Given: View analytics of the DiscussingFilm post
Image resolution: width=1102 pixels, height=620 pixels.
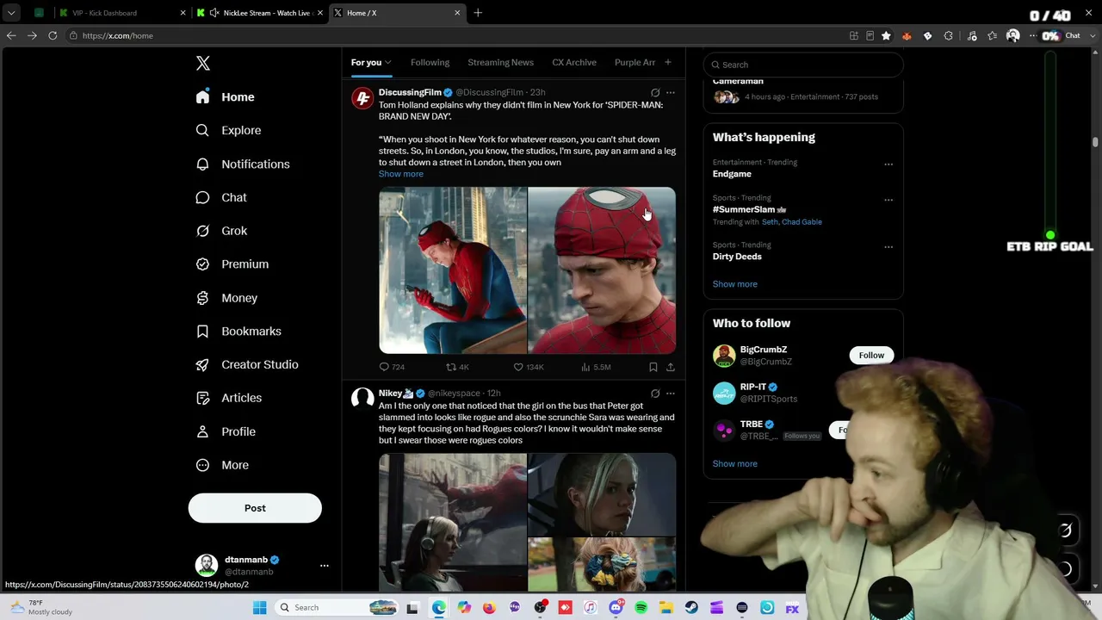Looking at the screenshot, I should (x=596, y=367).
